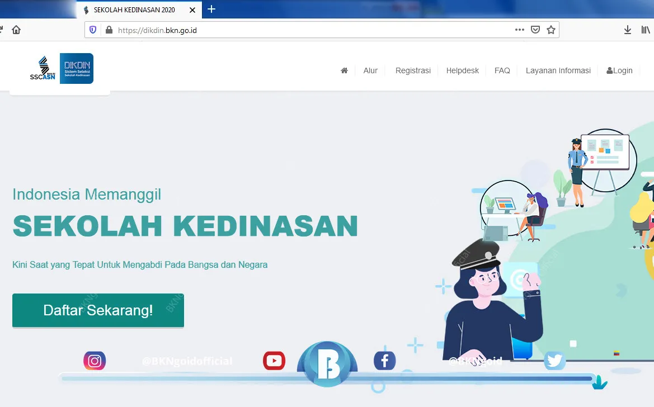This screenshot has width=654, height=407.
Task: Click the site home icon in navbar
Action: tap(344, 70)
